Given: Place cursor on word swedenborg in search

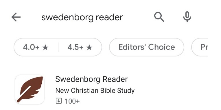Looking at the screenshot, I should pos(67,17).
